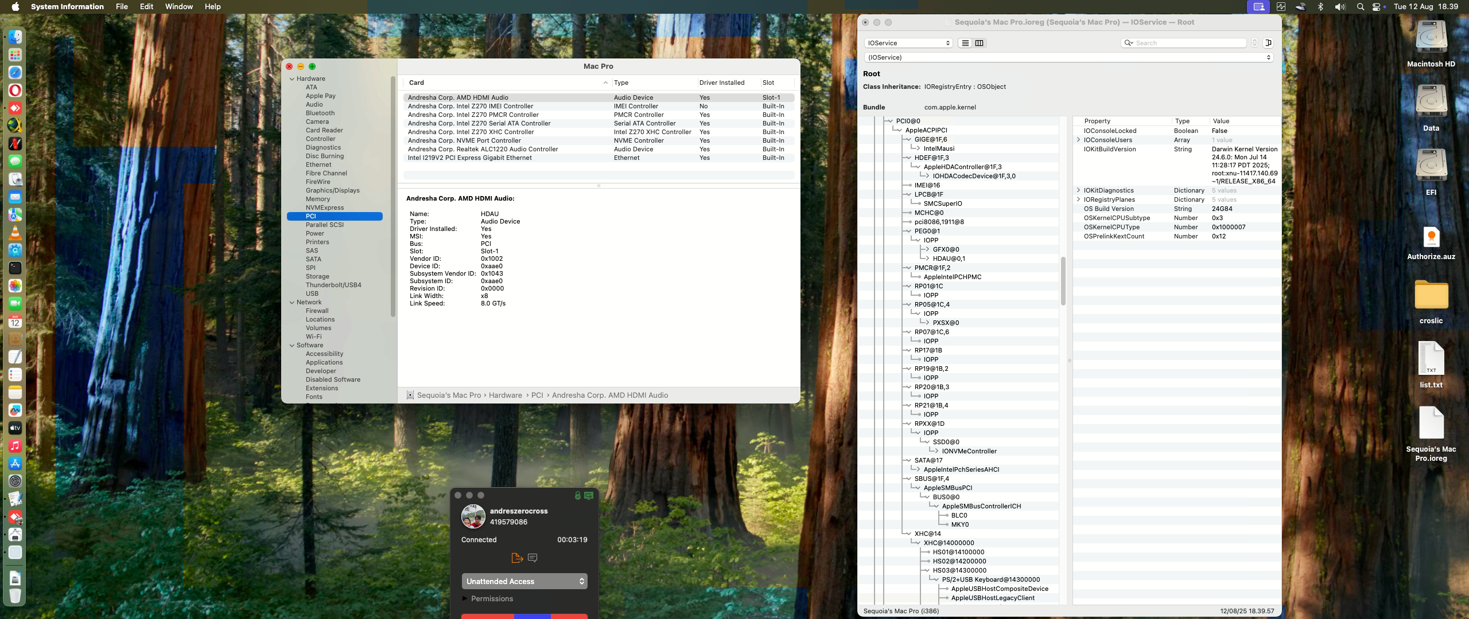Select Graphics/Displays in the sidebar
The height and width of the screenshot is (619, 1469).
(332, 191)
